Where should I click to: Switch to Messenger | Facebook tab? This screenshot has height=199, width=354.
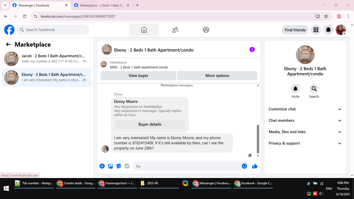click(x=40, y=5)
